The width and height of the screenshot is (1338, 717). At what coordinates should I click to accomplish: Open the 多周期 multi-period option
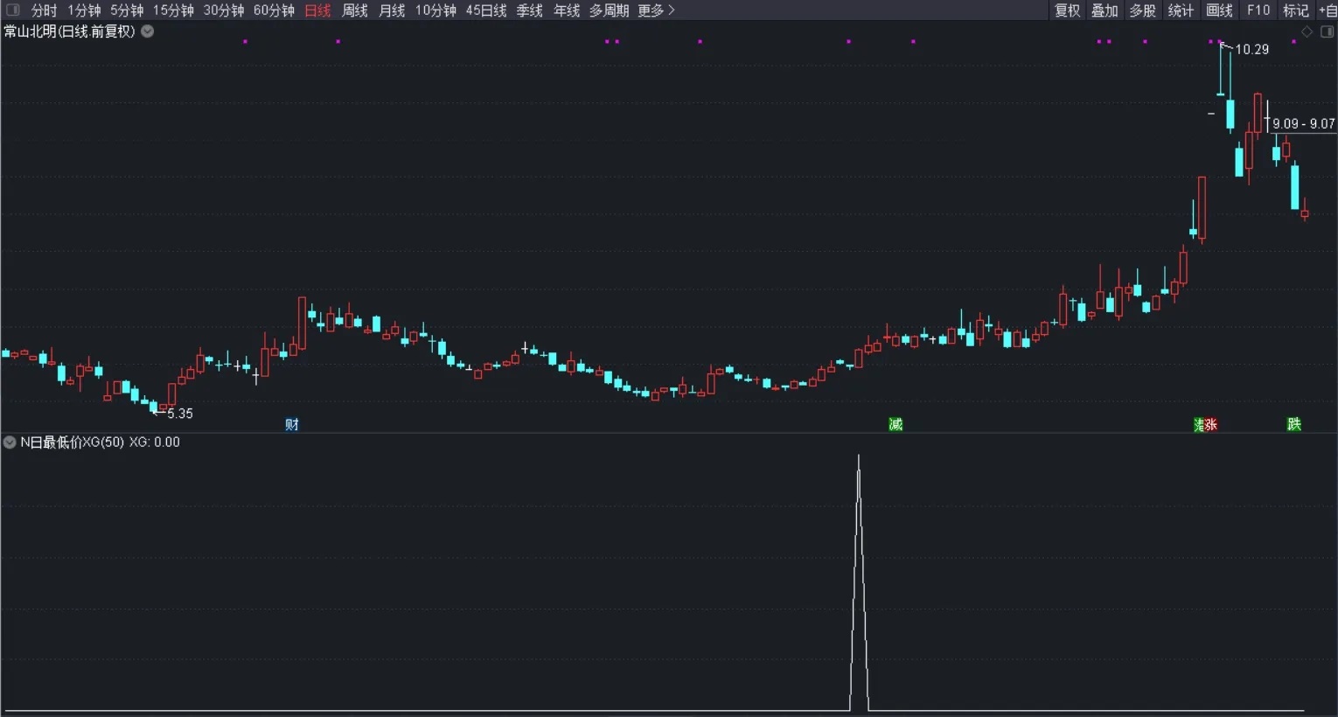tap(609, 10)
